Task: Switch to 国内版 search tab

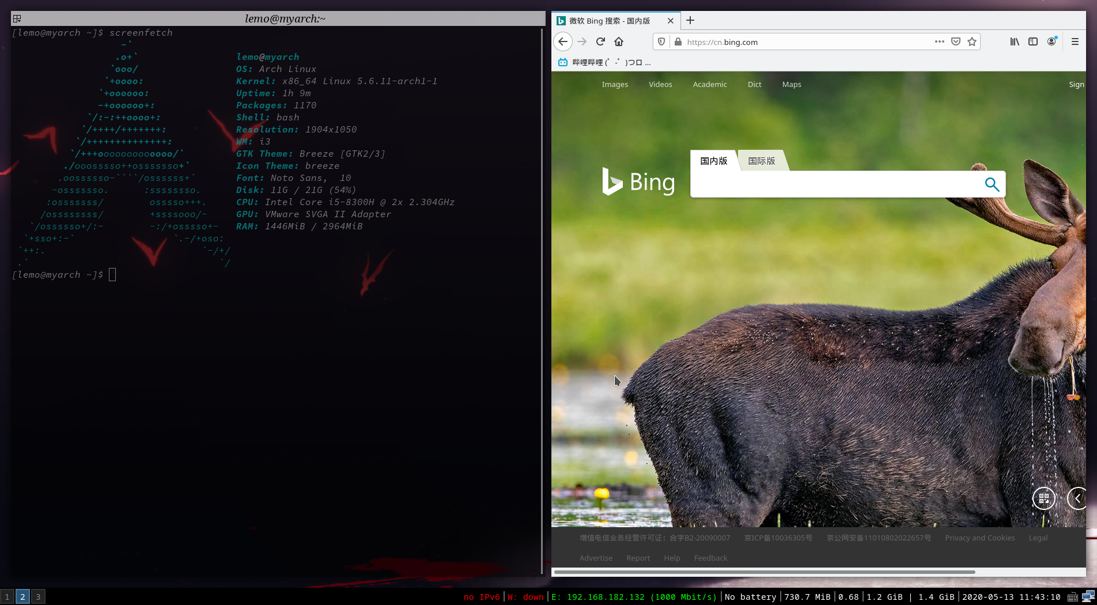Action: click(714, 161)
